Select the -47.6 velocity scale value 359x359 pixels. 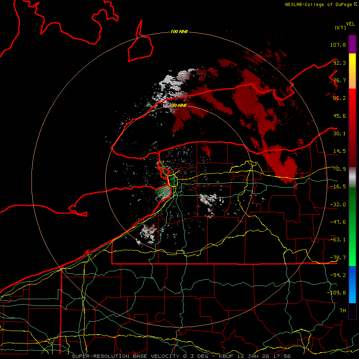[338, 222]
